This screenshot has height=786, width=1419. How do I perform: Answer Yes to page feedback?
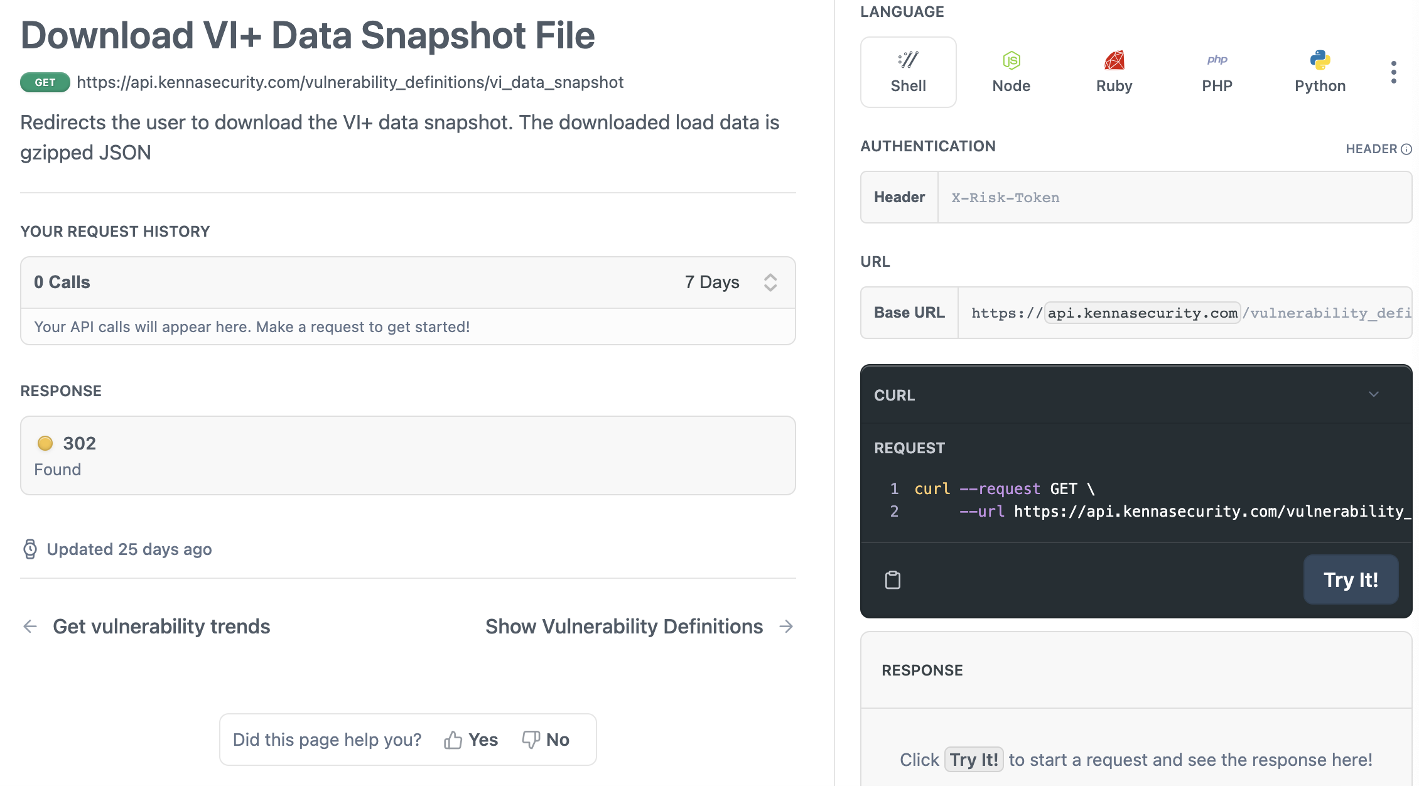coord(471,740)
